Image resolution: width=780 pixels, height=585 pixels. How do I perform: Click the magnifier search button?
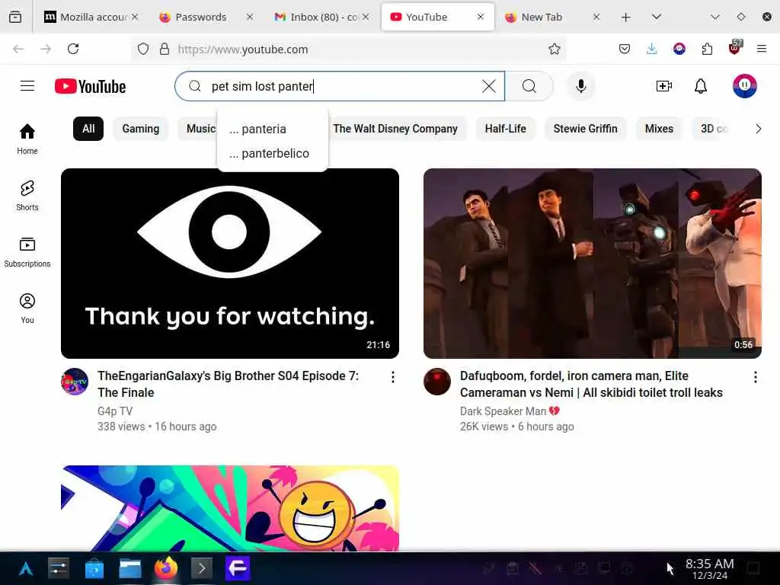pyautogui.click(x=529, y=86)
